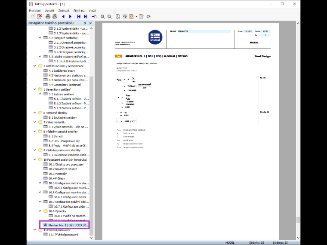Undock the navigator panel
Image resolution: width=327 pixels, height=245 pixels.
[x=85, y=23]
